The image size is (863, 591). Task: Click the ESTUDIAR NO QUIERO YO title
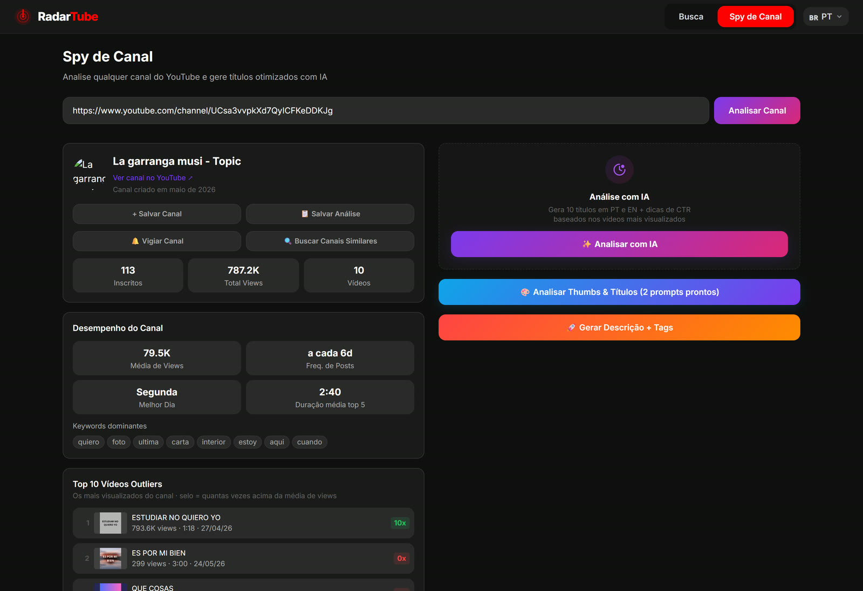tap(176, 518)
